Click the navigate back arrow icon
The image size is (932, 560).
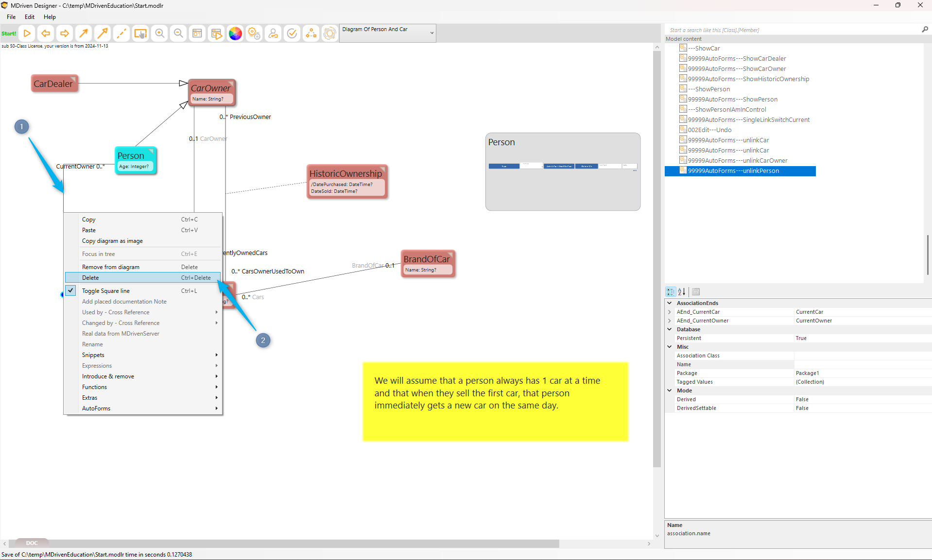pyautogui.click(x=46, y=34)
